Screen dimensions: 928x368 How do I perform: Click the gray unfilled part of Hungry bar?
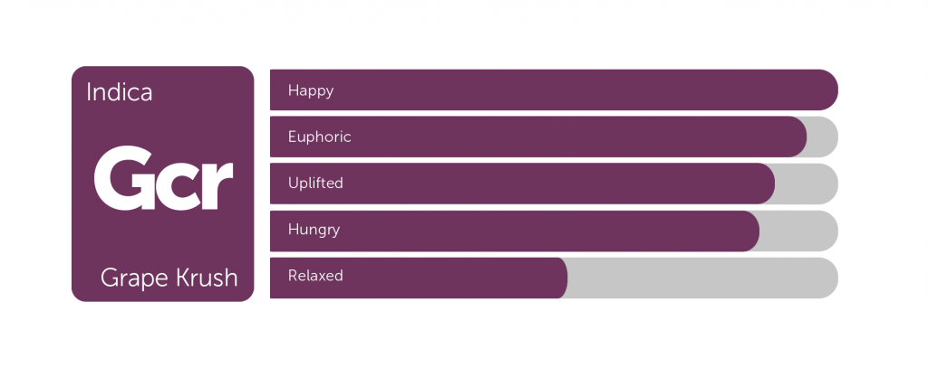point(800,231)
